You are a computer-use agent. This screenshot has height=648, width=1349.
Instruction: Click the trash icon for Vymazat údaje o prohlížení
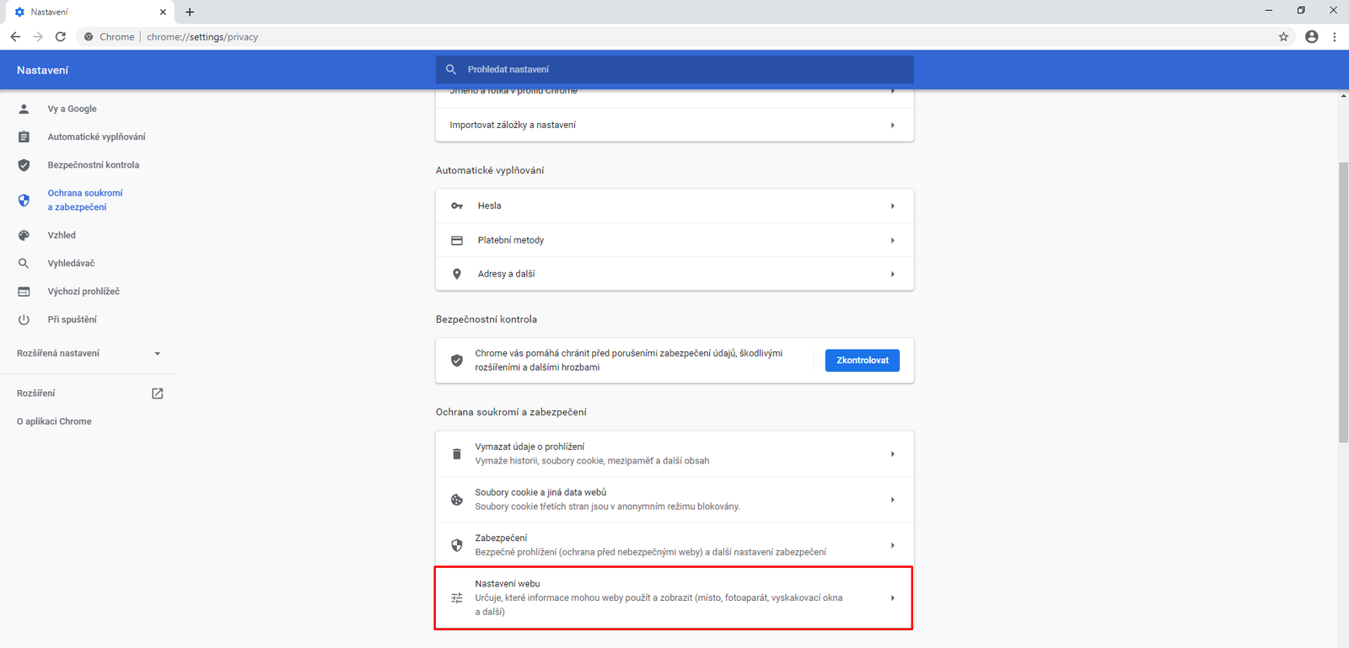point(457,454)
